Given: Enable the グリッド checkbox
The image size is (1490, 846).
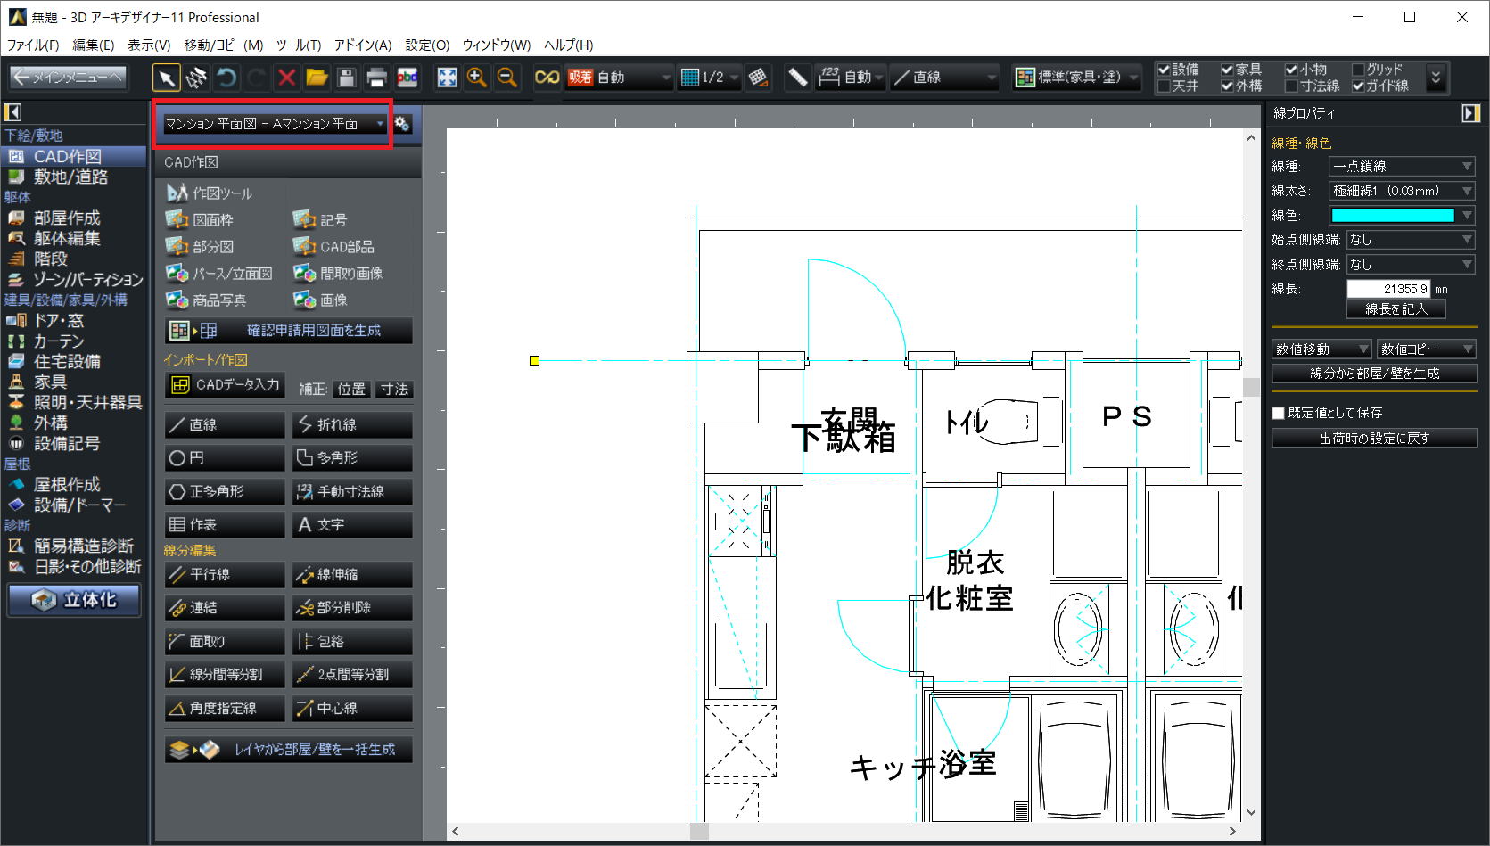Looking at the screenshot, I should [x=1359, y=70].
